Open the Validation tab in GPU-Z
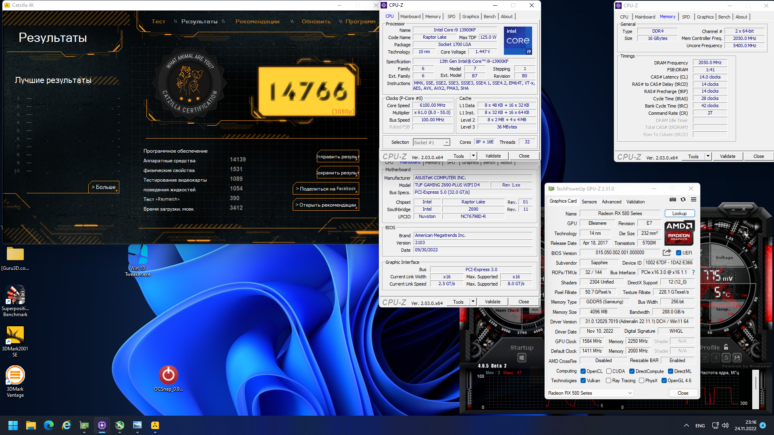Viewport: 774px width, 435px height. coord(635,201)
